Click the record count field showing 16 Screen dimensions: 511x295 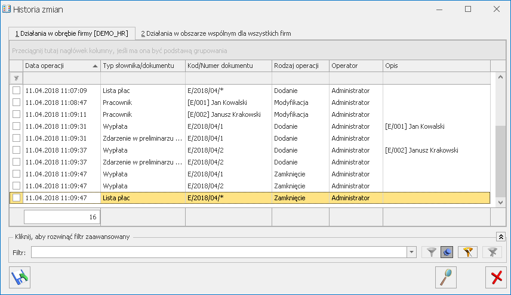pyautogui.click(x=61, y=217)
